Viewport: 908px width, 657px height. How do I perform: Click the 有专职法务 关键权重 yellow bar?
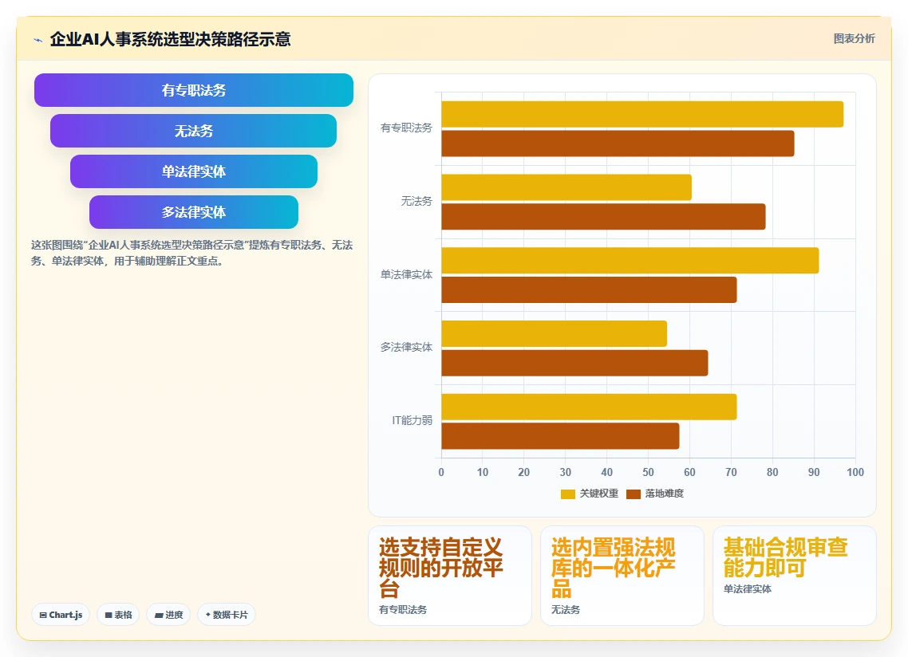tap(642, 114)
